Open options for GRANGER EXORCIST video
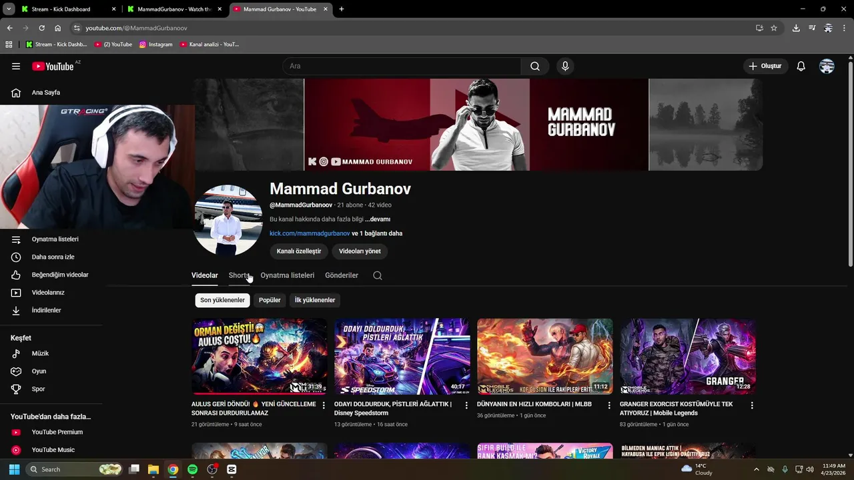This screenshot has height=480, width=854. click(752, 405)
